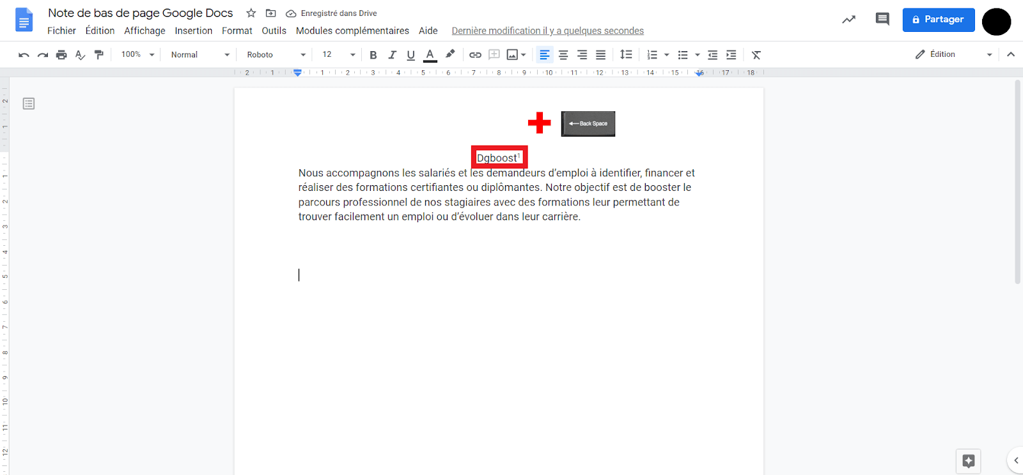Open the Fichier menu
The width and height of the screenshot is (1023, 475).
[x=61, y=31]
